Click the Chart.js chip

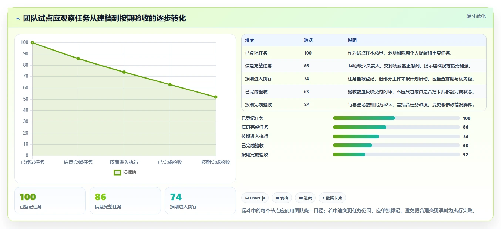pyautogui.click(x=255, y=198)
